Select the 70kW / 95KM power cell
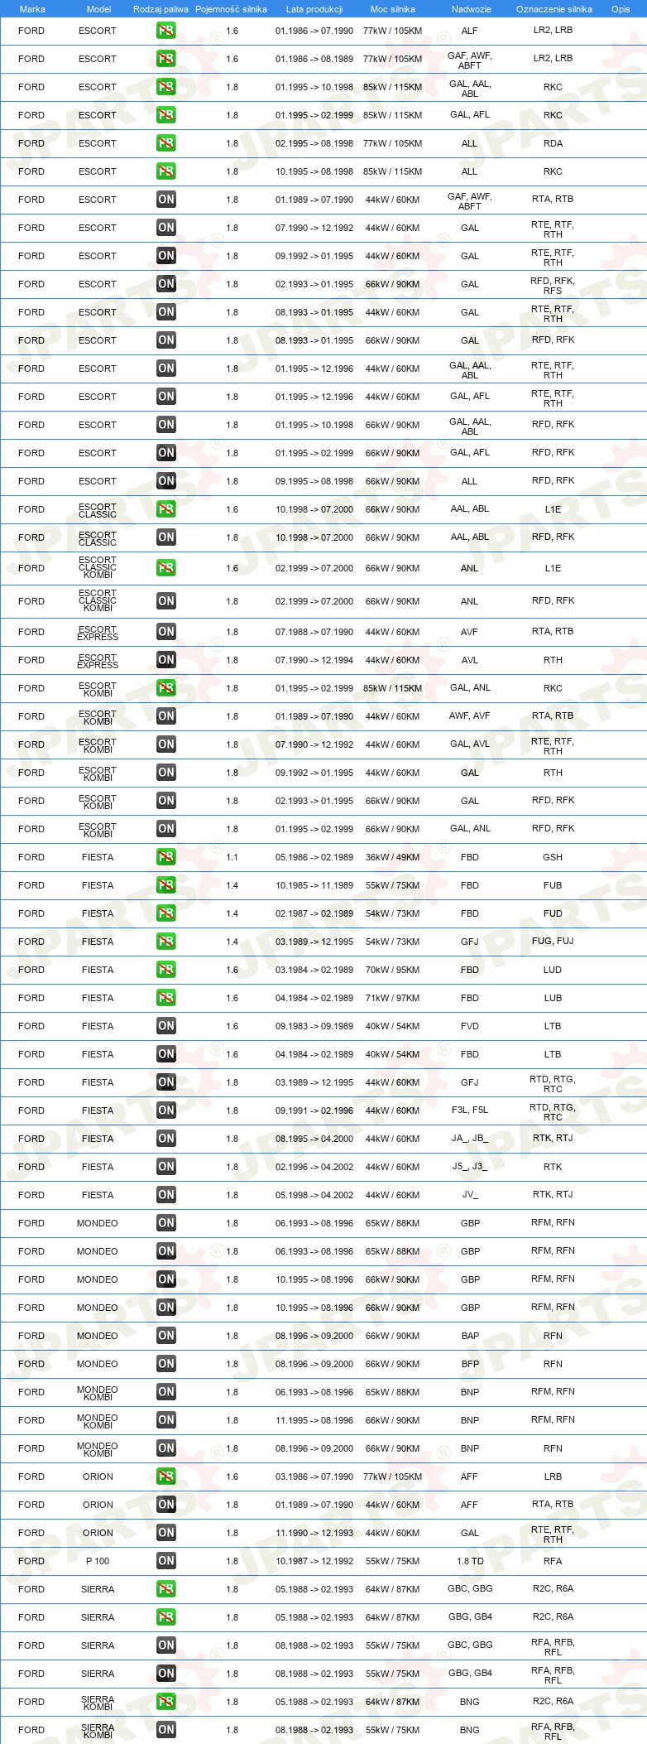This screenshot has width=647, height=1744. [x=392, y=970]
